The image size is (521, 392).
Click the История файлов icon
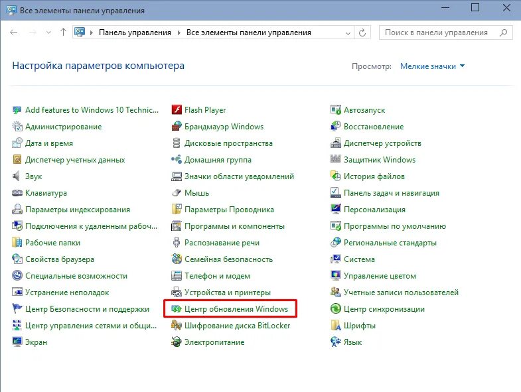coord(336,176)
